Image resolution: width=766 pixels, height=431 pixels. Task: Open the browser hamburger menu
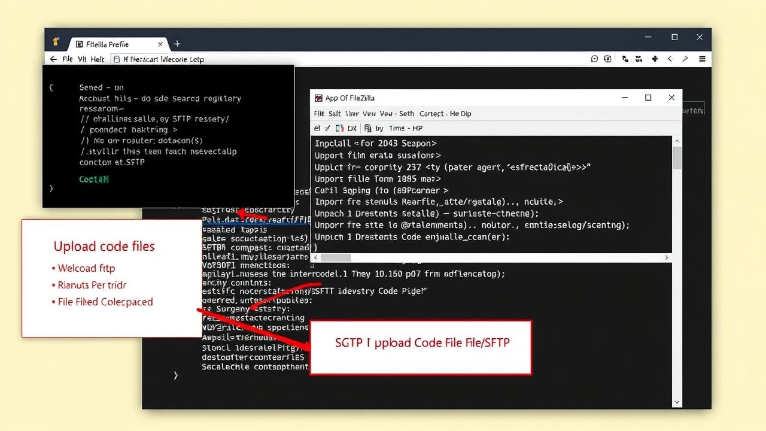pyautogui.click(x=702, y=59)
